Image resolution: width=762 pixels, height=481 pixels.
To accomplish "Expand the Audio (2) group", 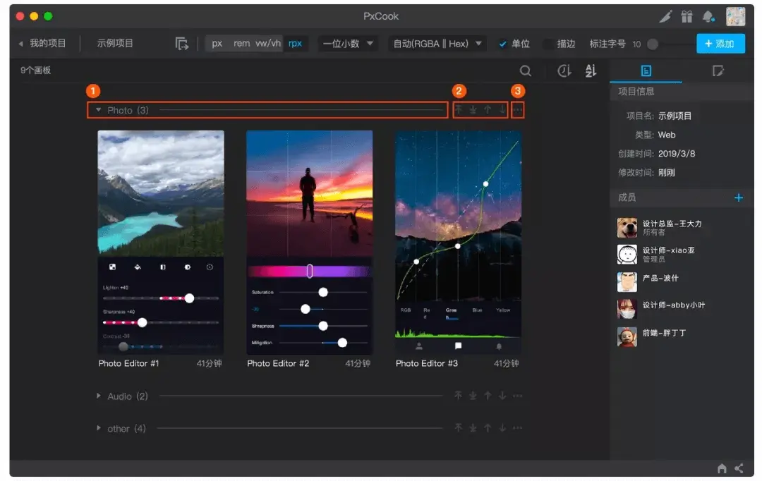I will [x=99, y=396].
